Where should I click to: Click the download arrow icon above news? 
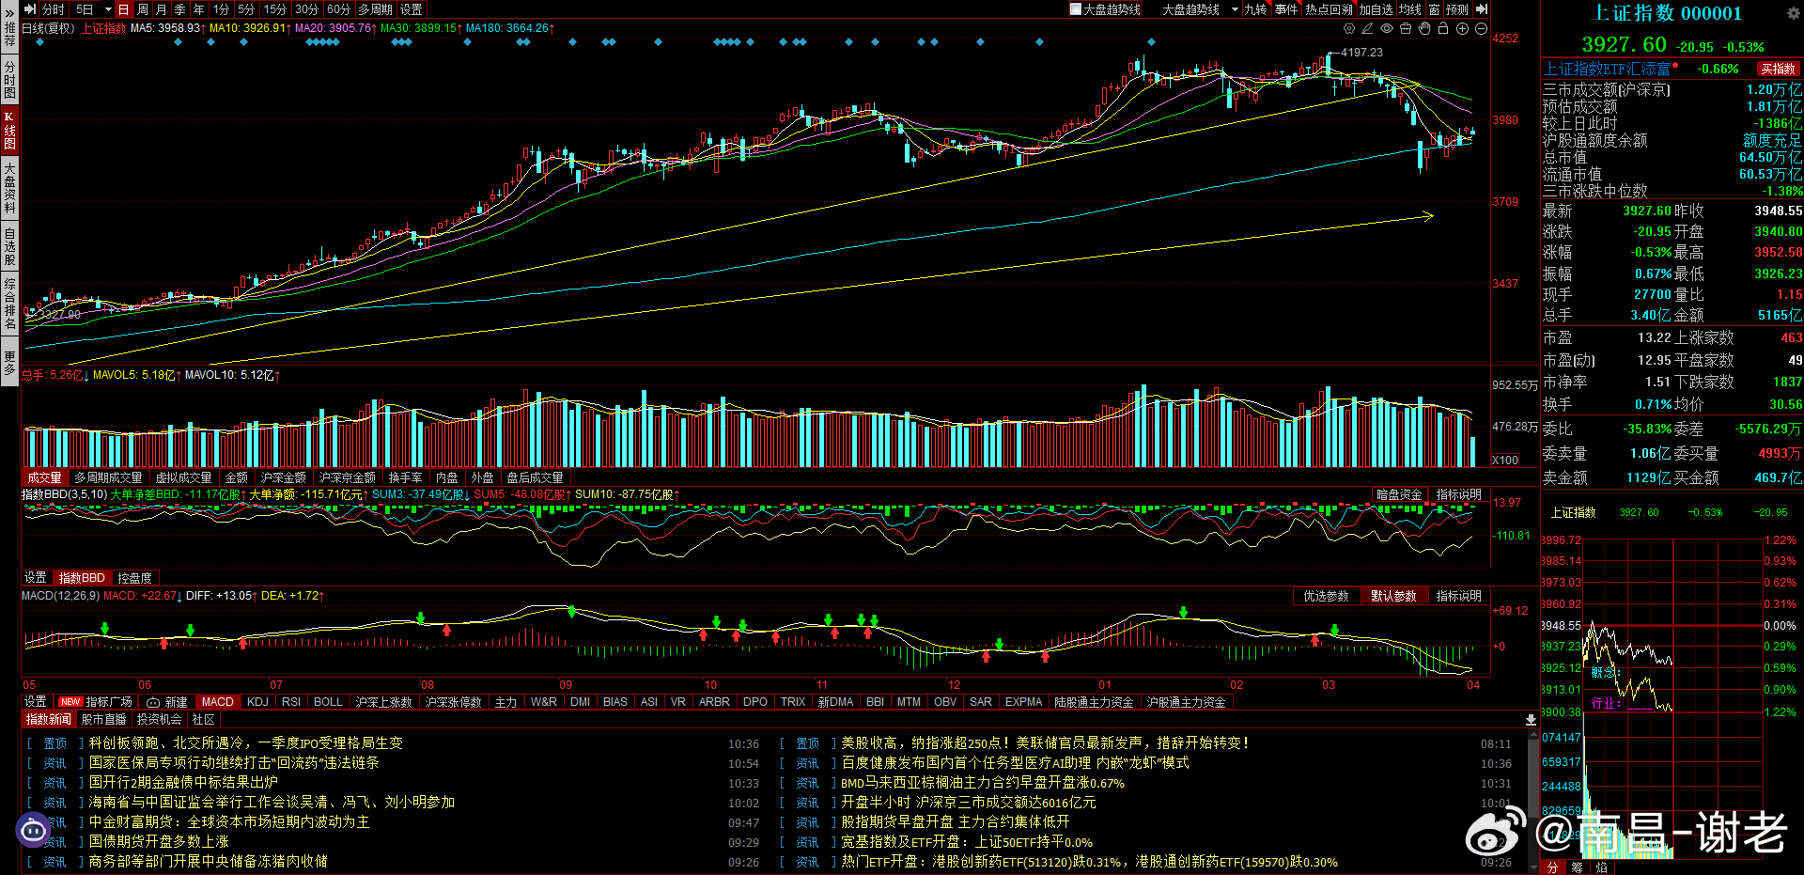pyautogui.click(x=1531, y=720)
